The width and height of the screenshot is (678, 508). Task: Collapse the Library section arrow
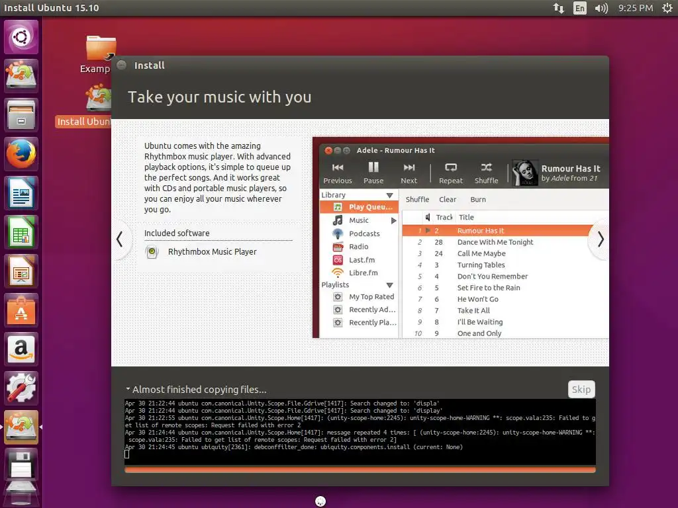click(389, 195)
